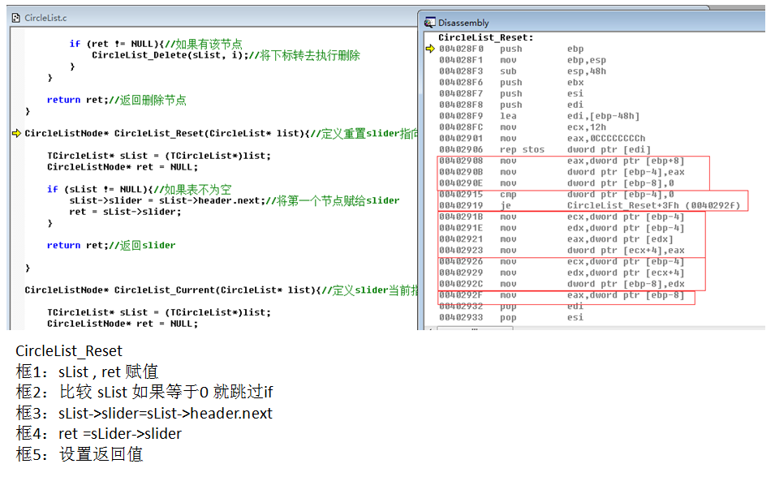This screenshot has width=775, height=481.
Task: Select the 'mov dword ptr [ecx+4],eax' line
Action: (x=562, y=251)
